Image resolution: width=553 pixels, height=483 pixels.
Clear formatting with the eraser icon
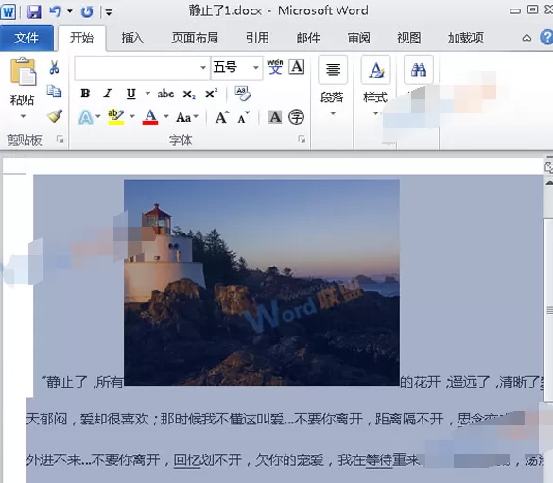pos(243,93)
